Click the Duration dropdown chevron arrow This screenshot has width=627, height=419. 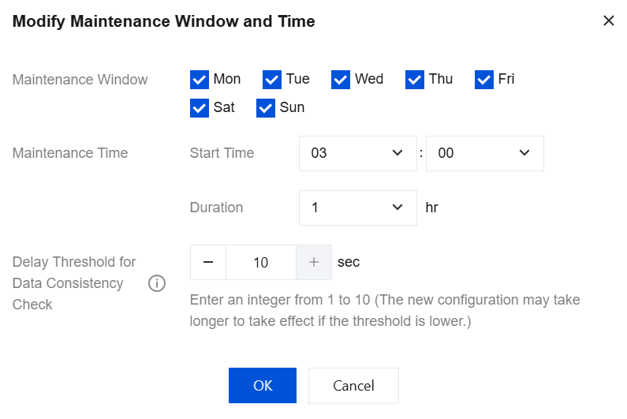click(x=397, y=208)
